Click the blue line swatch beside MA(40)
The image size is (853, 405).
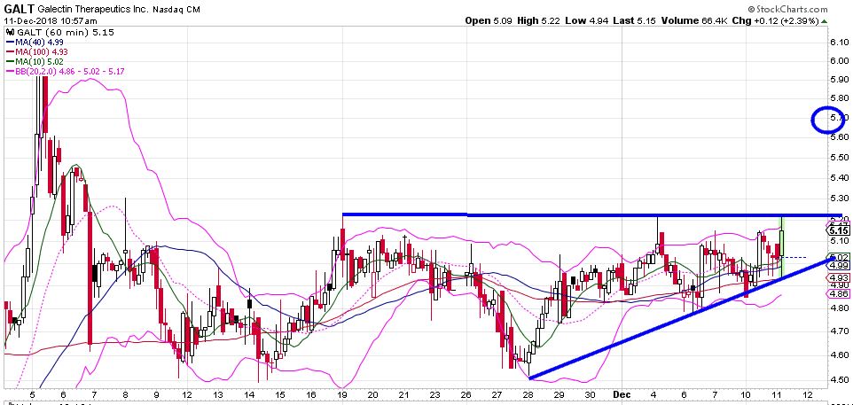click(x=10, y=42)
